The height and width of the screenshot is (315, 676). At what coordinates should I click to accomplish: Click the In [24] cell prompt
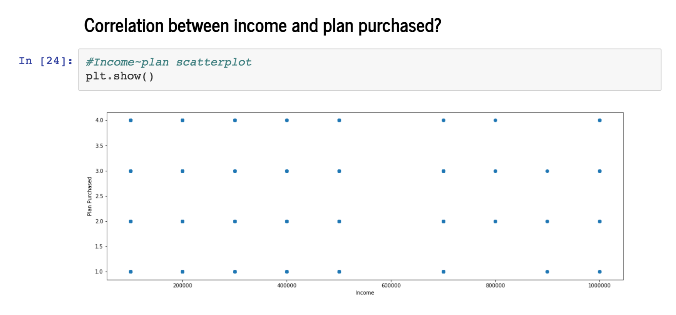[46, 61]
